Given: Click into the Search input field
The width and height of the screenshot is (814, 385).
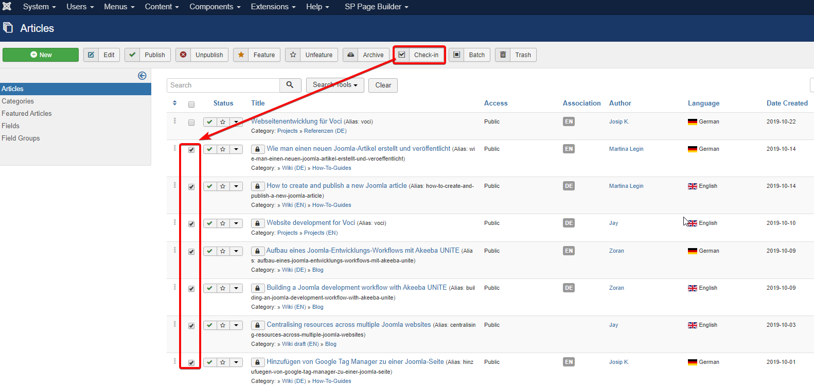Looking at the screenshot, I should 223,85.
